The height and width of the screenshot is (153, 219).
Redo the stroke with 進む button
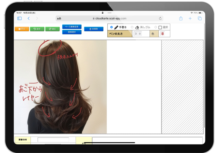coord(52,29)
